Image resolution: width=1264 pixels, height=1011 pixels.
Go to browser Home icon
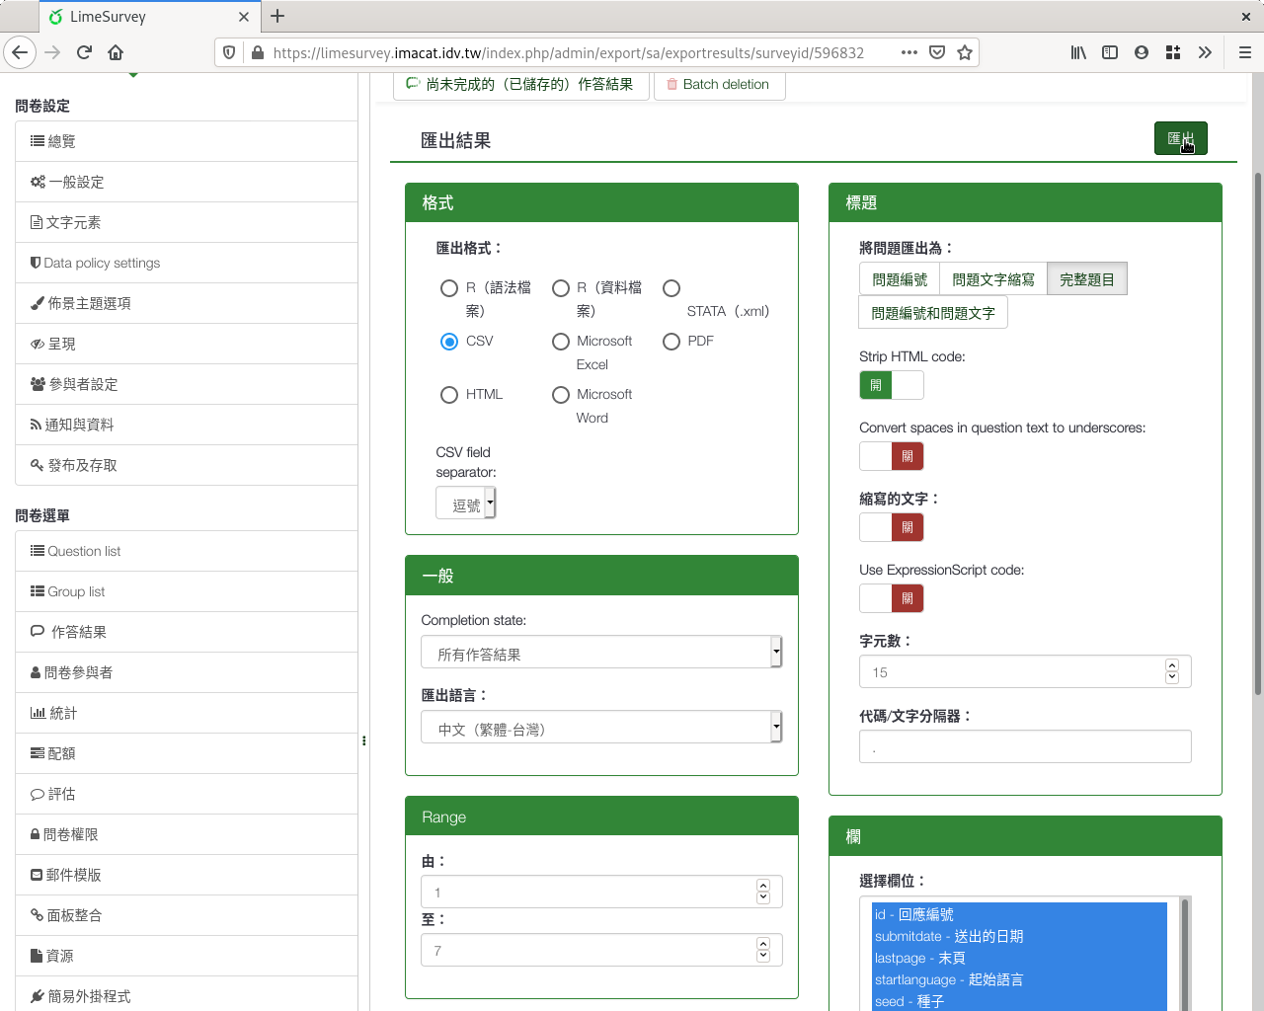coord(116,52)
